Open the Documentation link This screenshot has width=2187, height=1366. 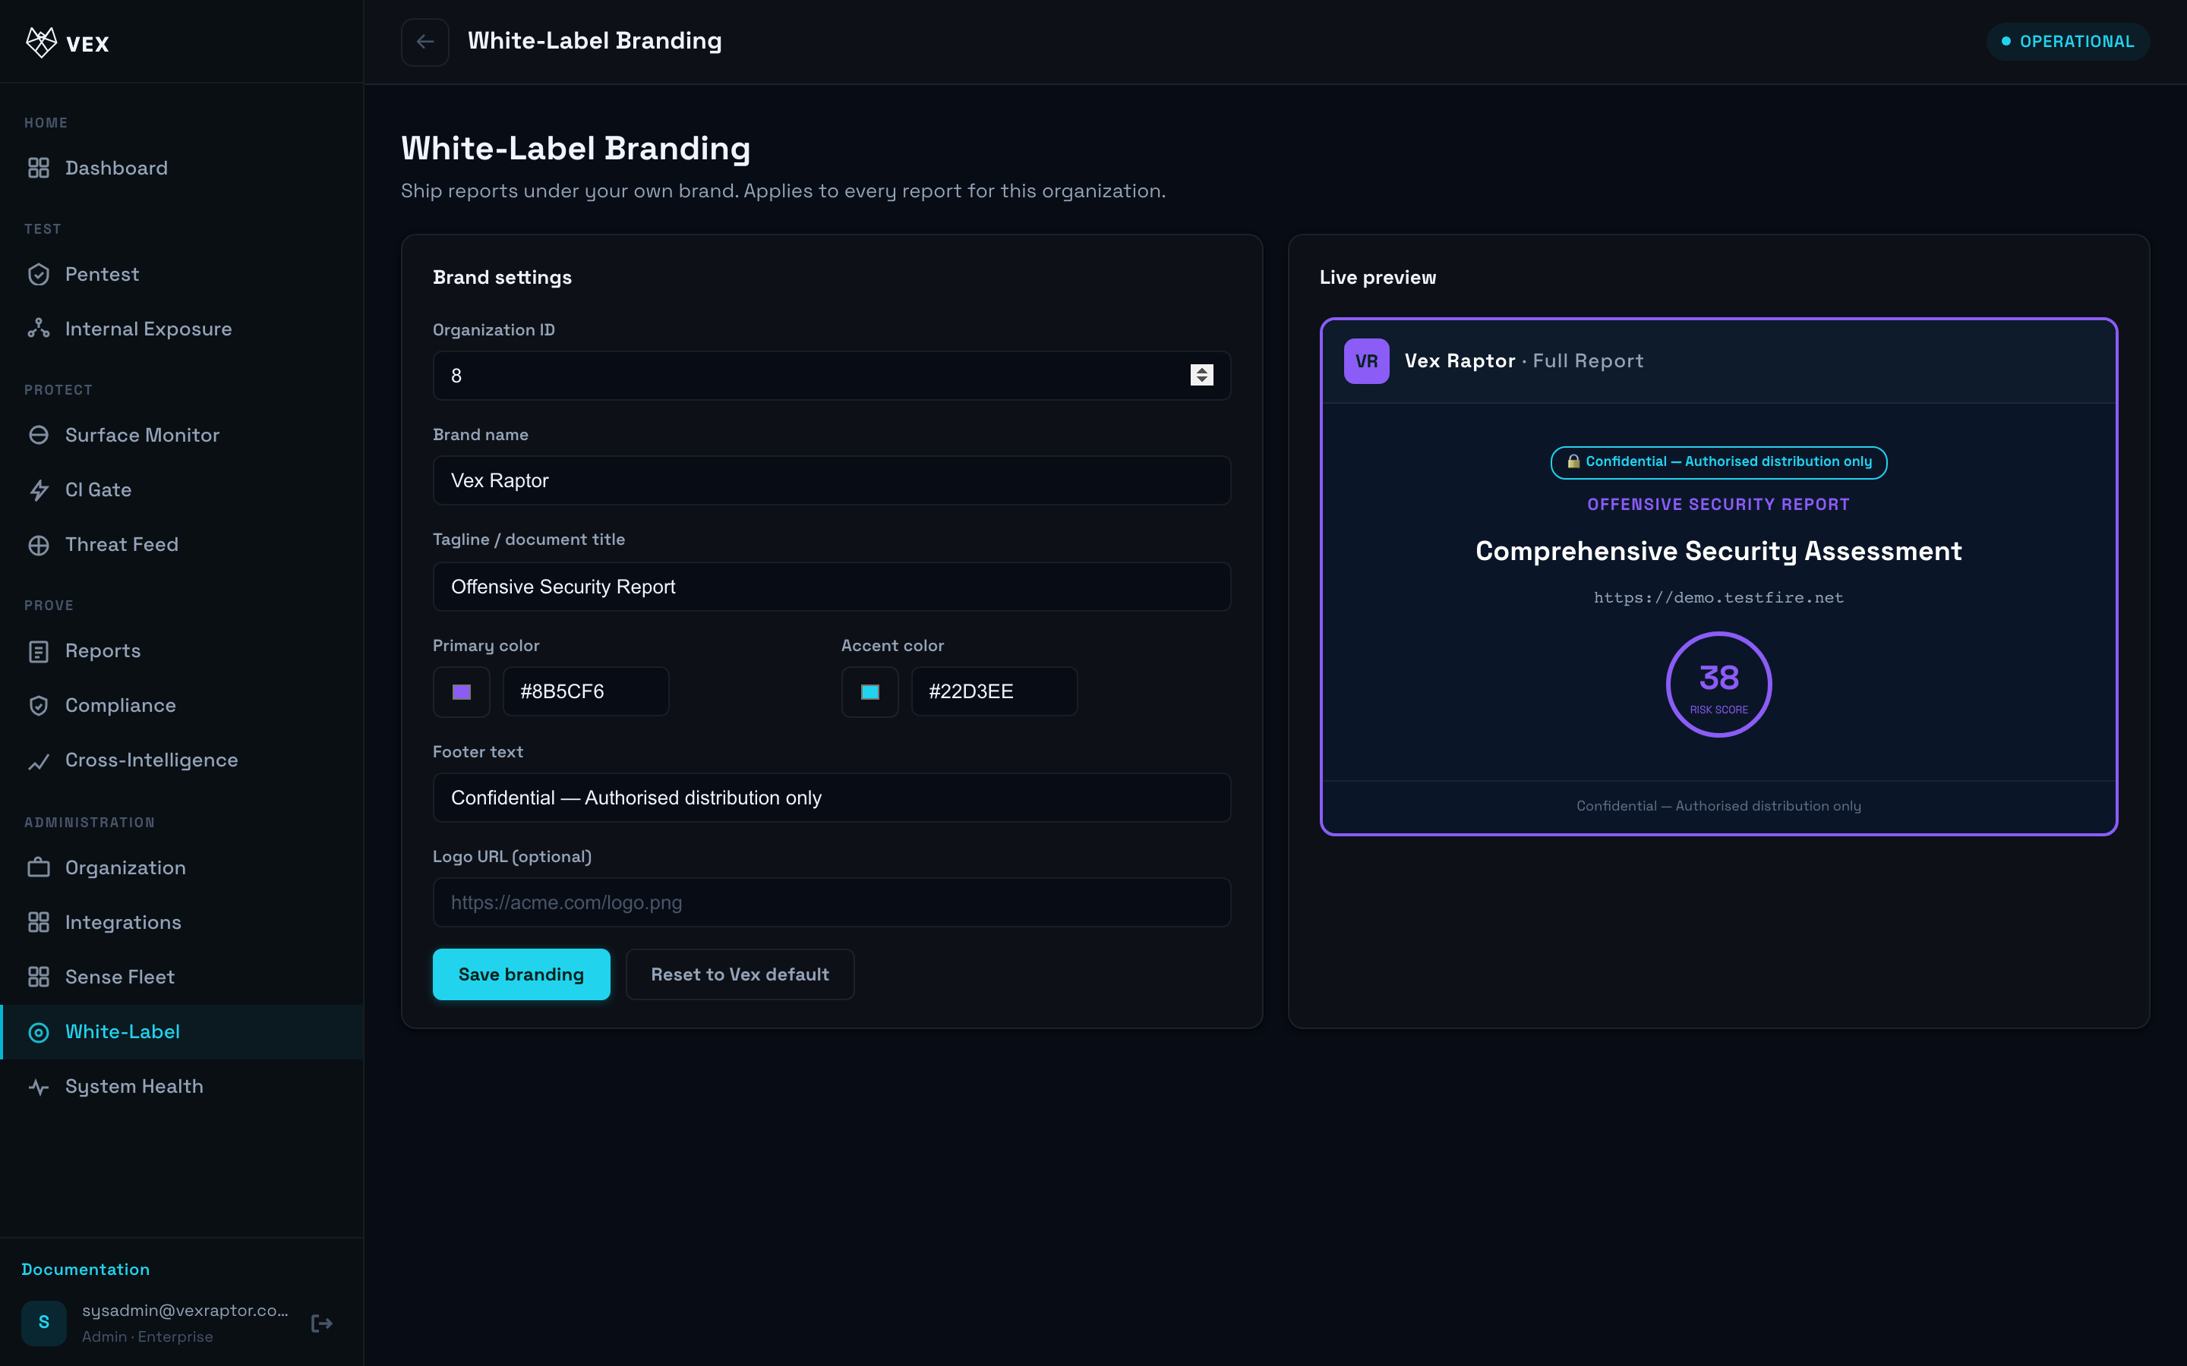[86, 1270]
